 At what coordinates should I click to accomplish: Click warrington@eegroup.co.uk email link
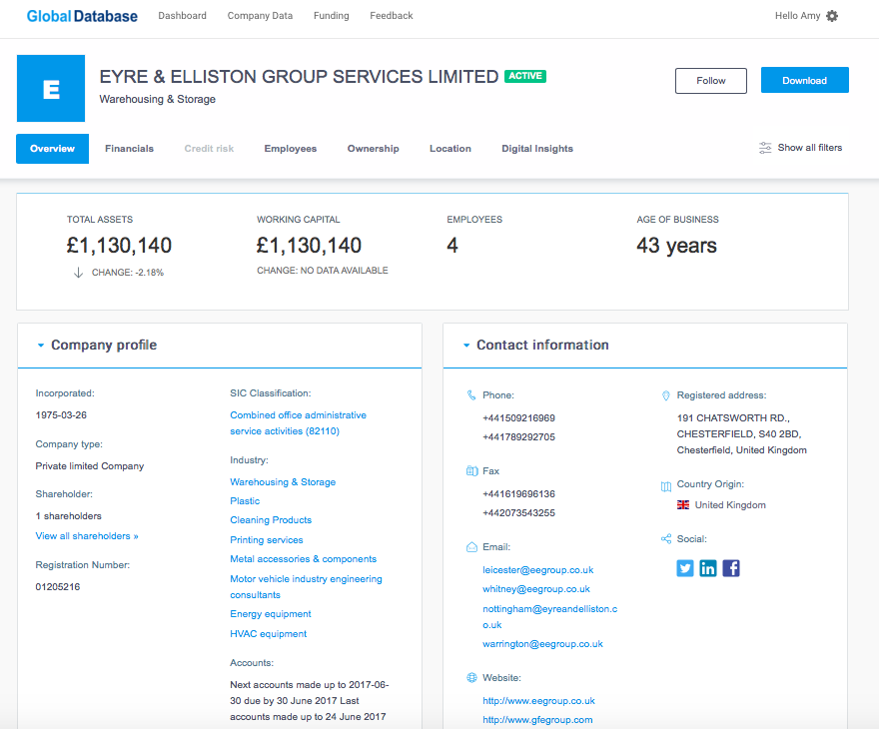(x=542, y=644)
